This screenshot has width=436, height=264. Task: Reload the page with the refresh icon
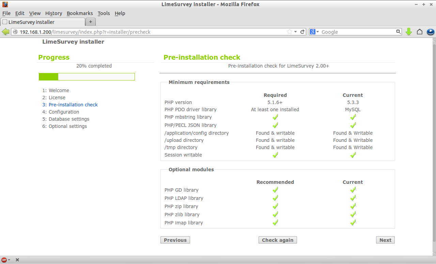[x=302, y=32]
